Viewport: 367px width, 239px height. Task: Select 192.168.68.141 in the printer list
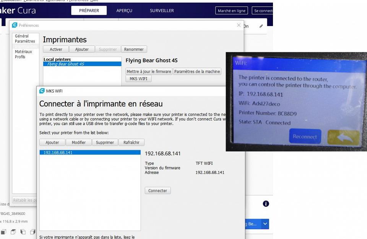click(x=90, y=153)
